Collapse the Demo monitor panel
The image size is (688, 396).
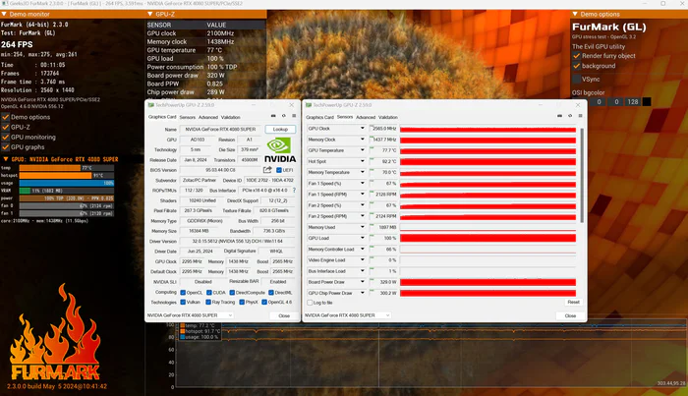coord(4,14)
